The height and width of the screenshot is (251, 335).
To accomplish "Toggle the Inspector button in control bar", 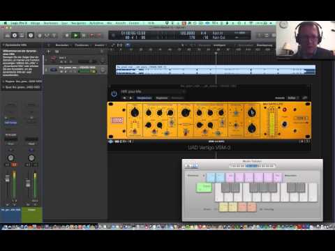I will [x=15, y=36].
